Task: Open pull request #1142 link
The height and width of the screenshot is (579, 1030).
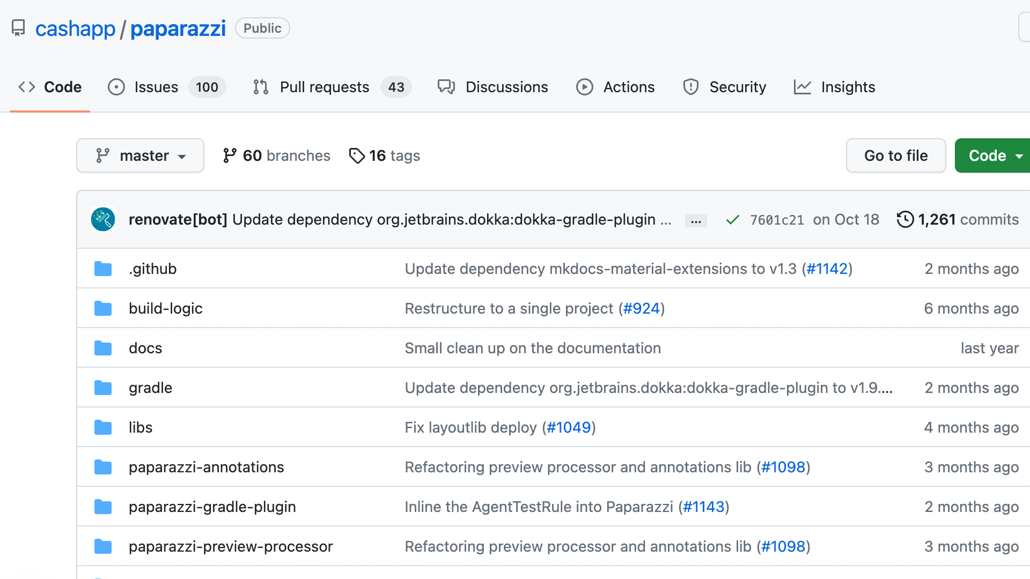Action: point(827,269)
